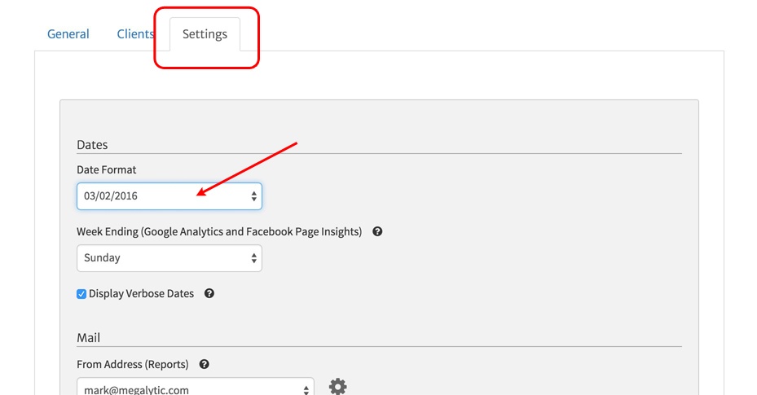This screenshot has width=757, height=395.
Task: Open gear settings next to From Address
Action: 337,387
